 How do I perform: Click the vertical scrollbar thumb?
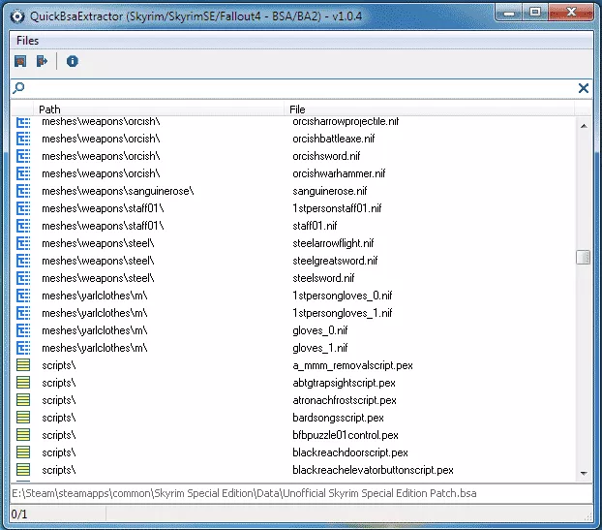tap(584, 257)
